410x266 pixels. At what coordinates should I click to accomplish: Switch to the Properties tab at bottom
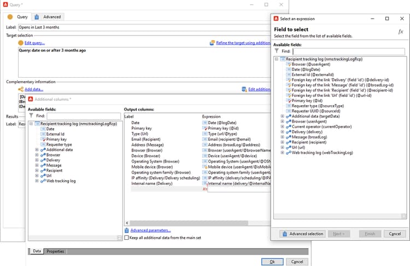pos(55,251)
